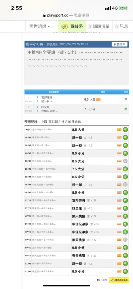Tap 統一獅 主 –1.5 on 08/08 row
The height and width of the screenshot is (289, 133).
click(82, 145)
